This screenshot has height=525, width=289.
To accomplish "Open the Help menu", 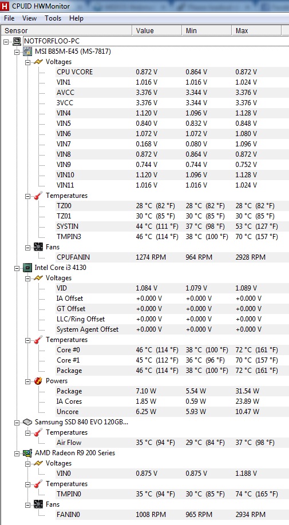I will click(x=76, y=18).
